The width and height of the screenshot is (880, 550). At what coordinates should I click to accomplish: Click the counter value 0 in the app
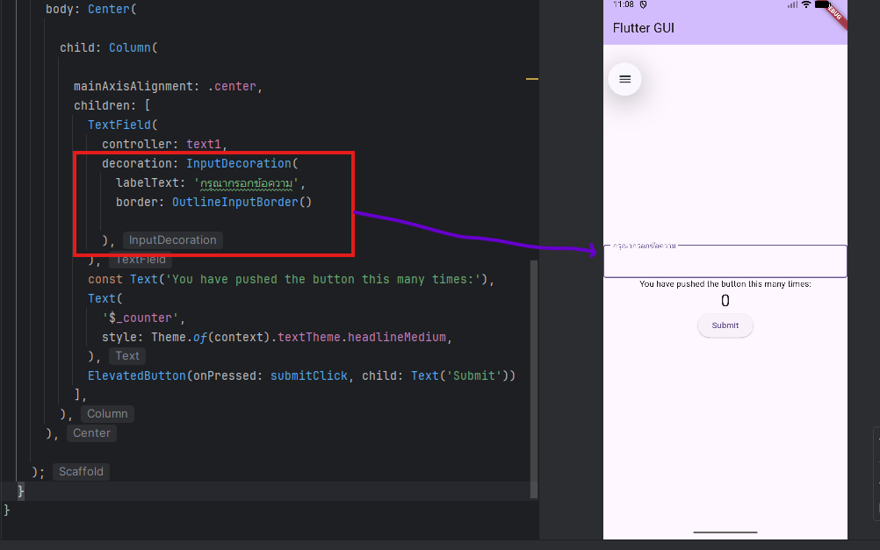coord(725,302)
